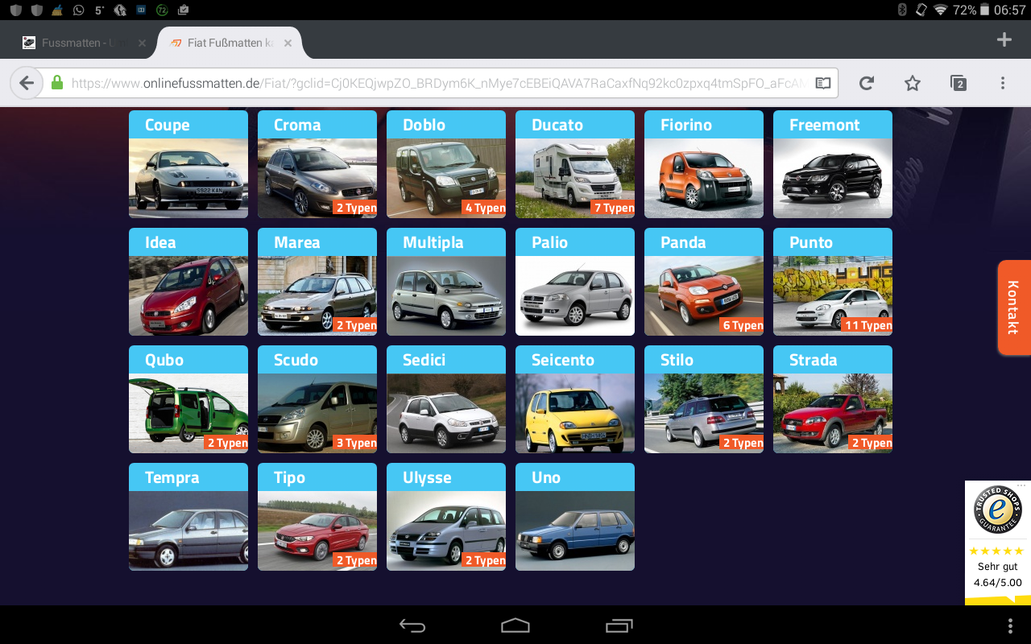Viewport: 1031px width, 644px height.
Task: Open a new tab with plus icon
Action: click(x=1004, y=40)
